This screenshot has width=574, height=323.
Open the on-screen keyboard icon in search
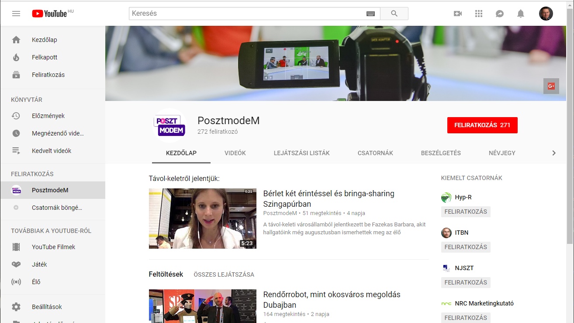click(x=370, y=14)
